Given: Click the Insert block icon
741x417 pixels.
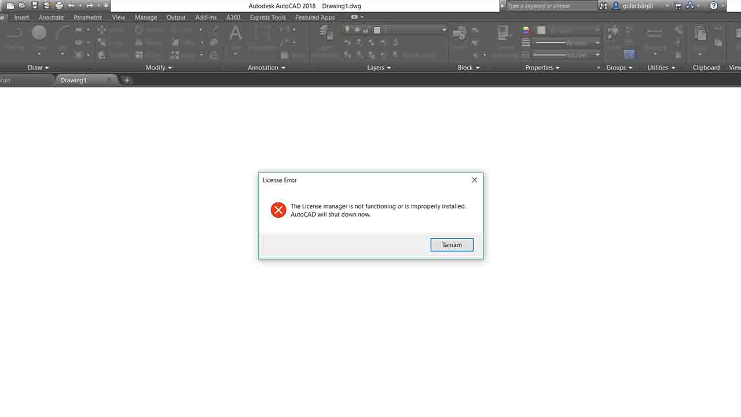Looking at the screenshot, I should click(x=460, y=33).
